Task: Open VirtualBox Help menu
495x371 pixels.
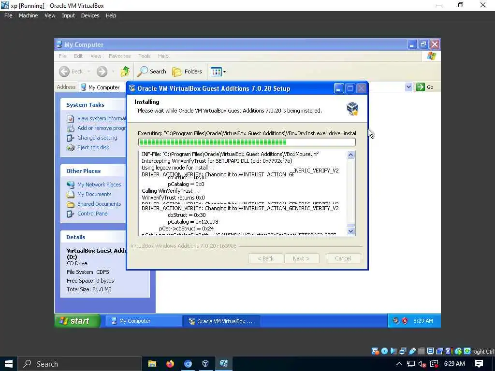Action: tap(111, 15)
